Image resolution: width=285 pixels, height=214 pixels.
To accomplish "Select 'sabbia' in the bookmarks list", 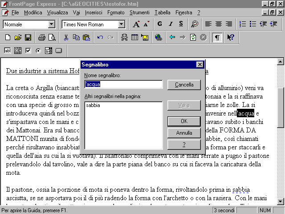I will tap(93, 106).
